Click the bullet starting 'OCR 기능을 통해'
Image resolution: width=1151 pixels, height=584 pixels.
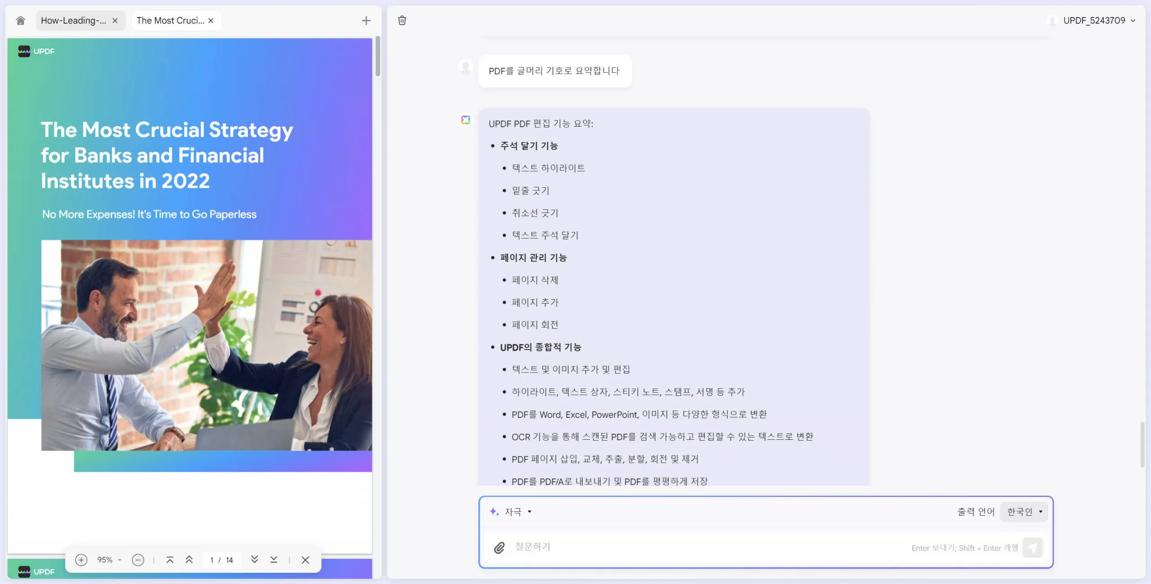coord(662,437)
